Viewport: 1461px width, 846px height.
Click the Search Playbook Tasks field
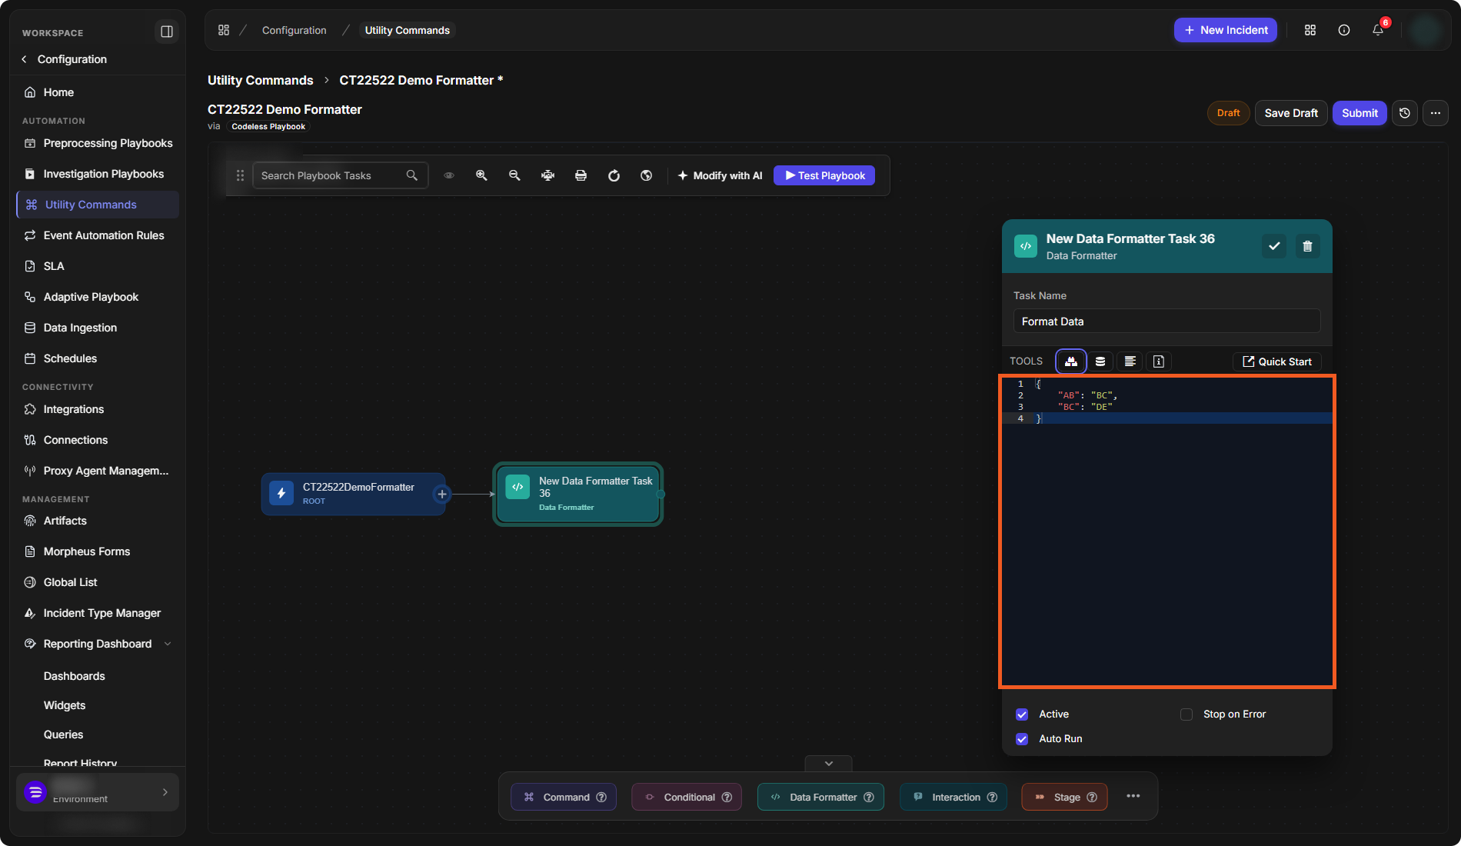point(340,175)
